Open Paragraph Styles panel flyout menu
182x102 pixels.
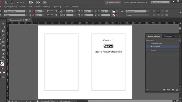pos(179,36)
